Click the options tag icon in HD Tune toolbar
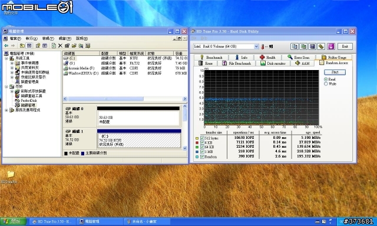The image size is (377, 226). [x=321, y=46]
